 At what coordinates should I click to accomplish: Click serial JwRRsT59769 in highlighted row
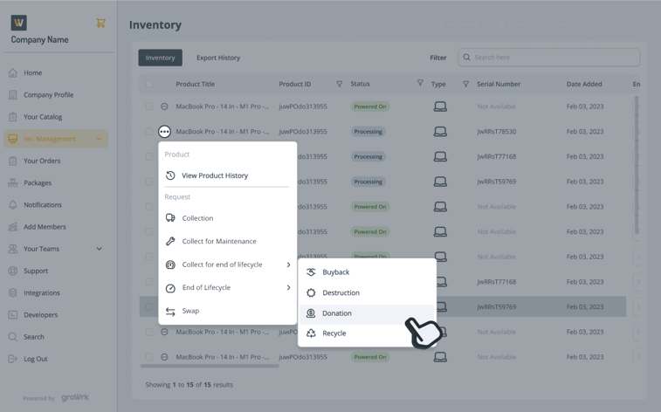[x=497, y=306]
